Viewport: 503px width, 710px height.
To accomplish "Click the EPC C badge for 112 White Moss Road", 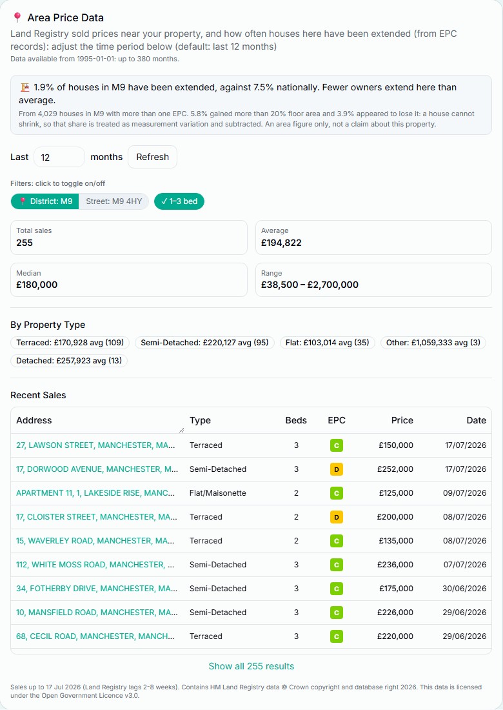I will [x=337, y=565].
